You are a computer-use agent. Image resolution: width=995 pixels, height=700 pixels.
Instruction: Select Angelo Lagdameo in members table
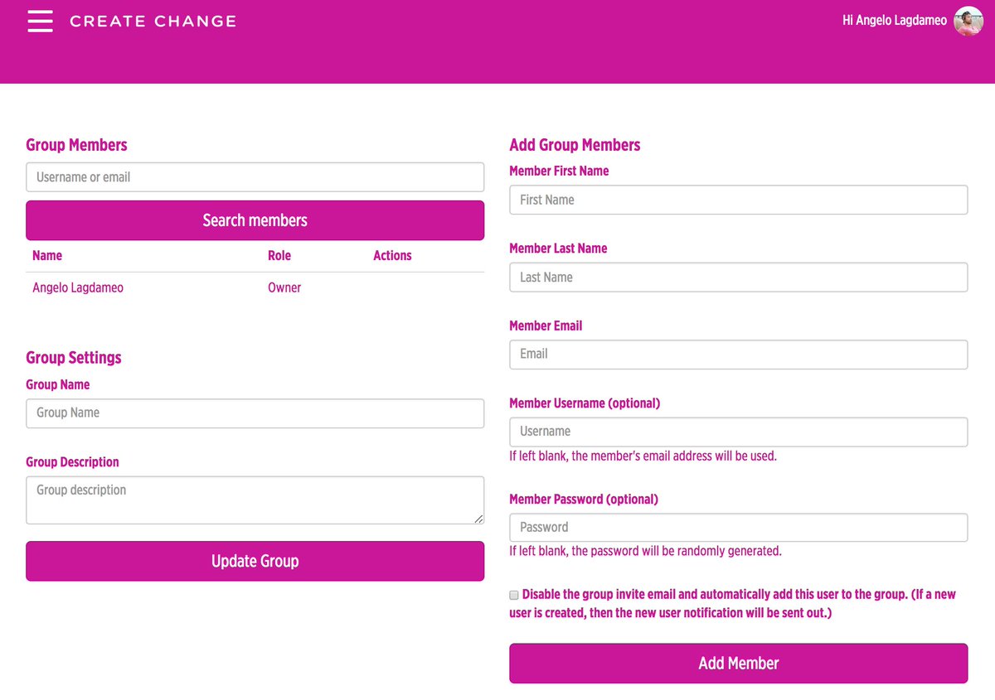tap(78, 288)
